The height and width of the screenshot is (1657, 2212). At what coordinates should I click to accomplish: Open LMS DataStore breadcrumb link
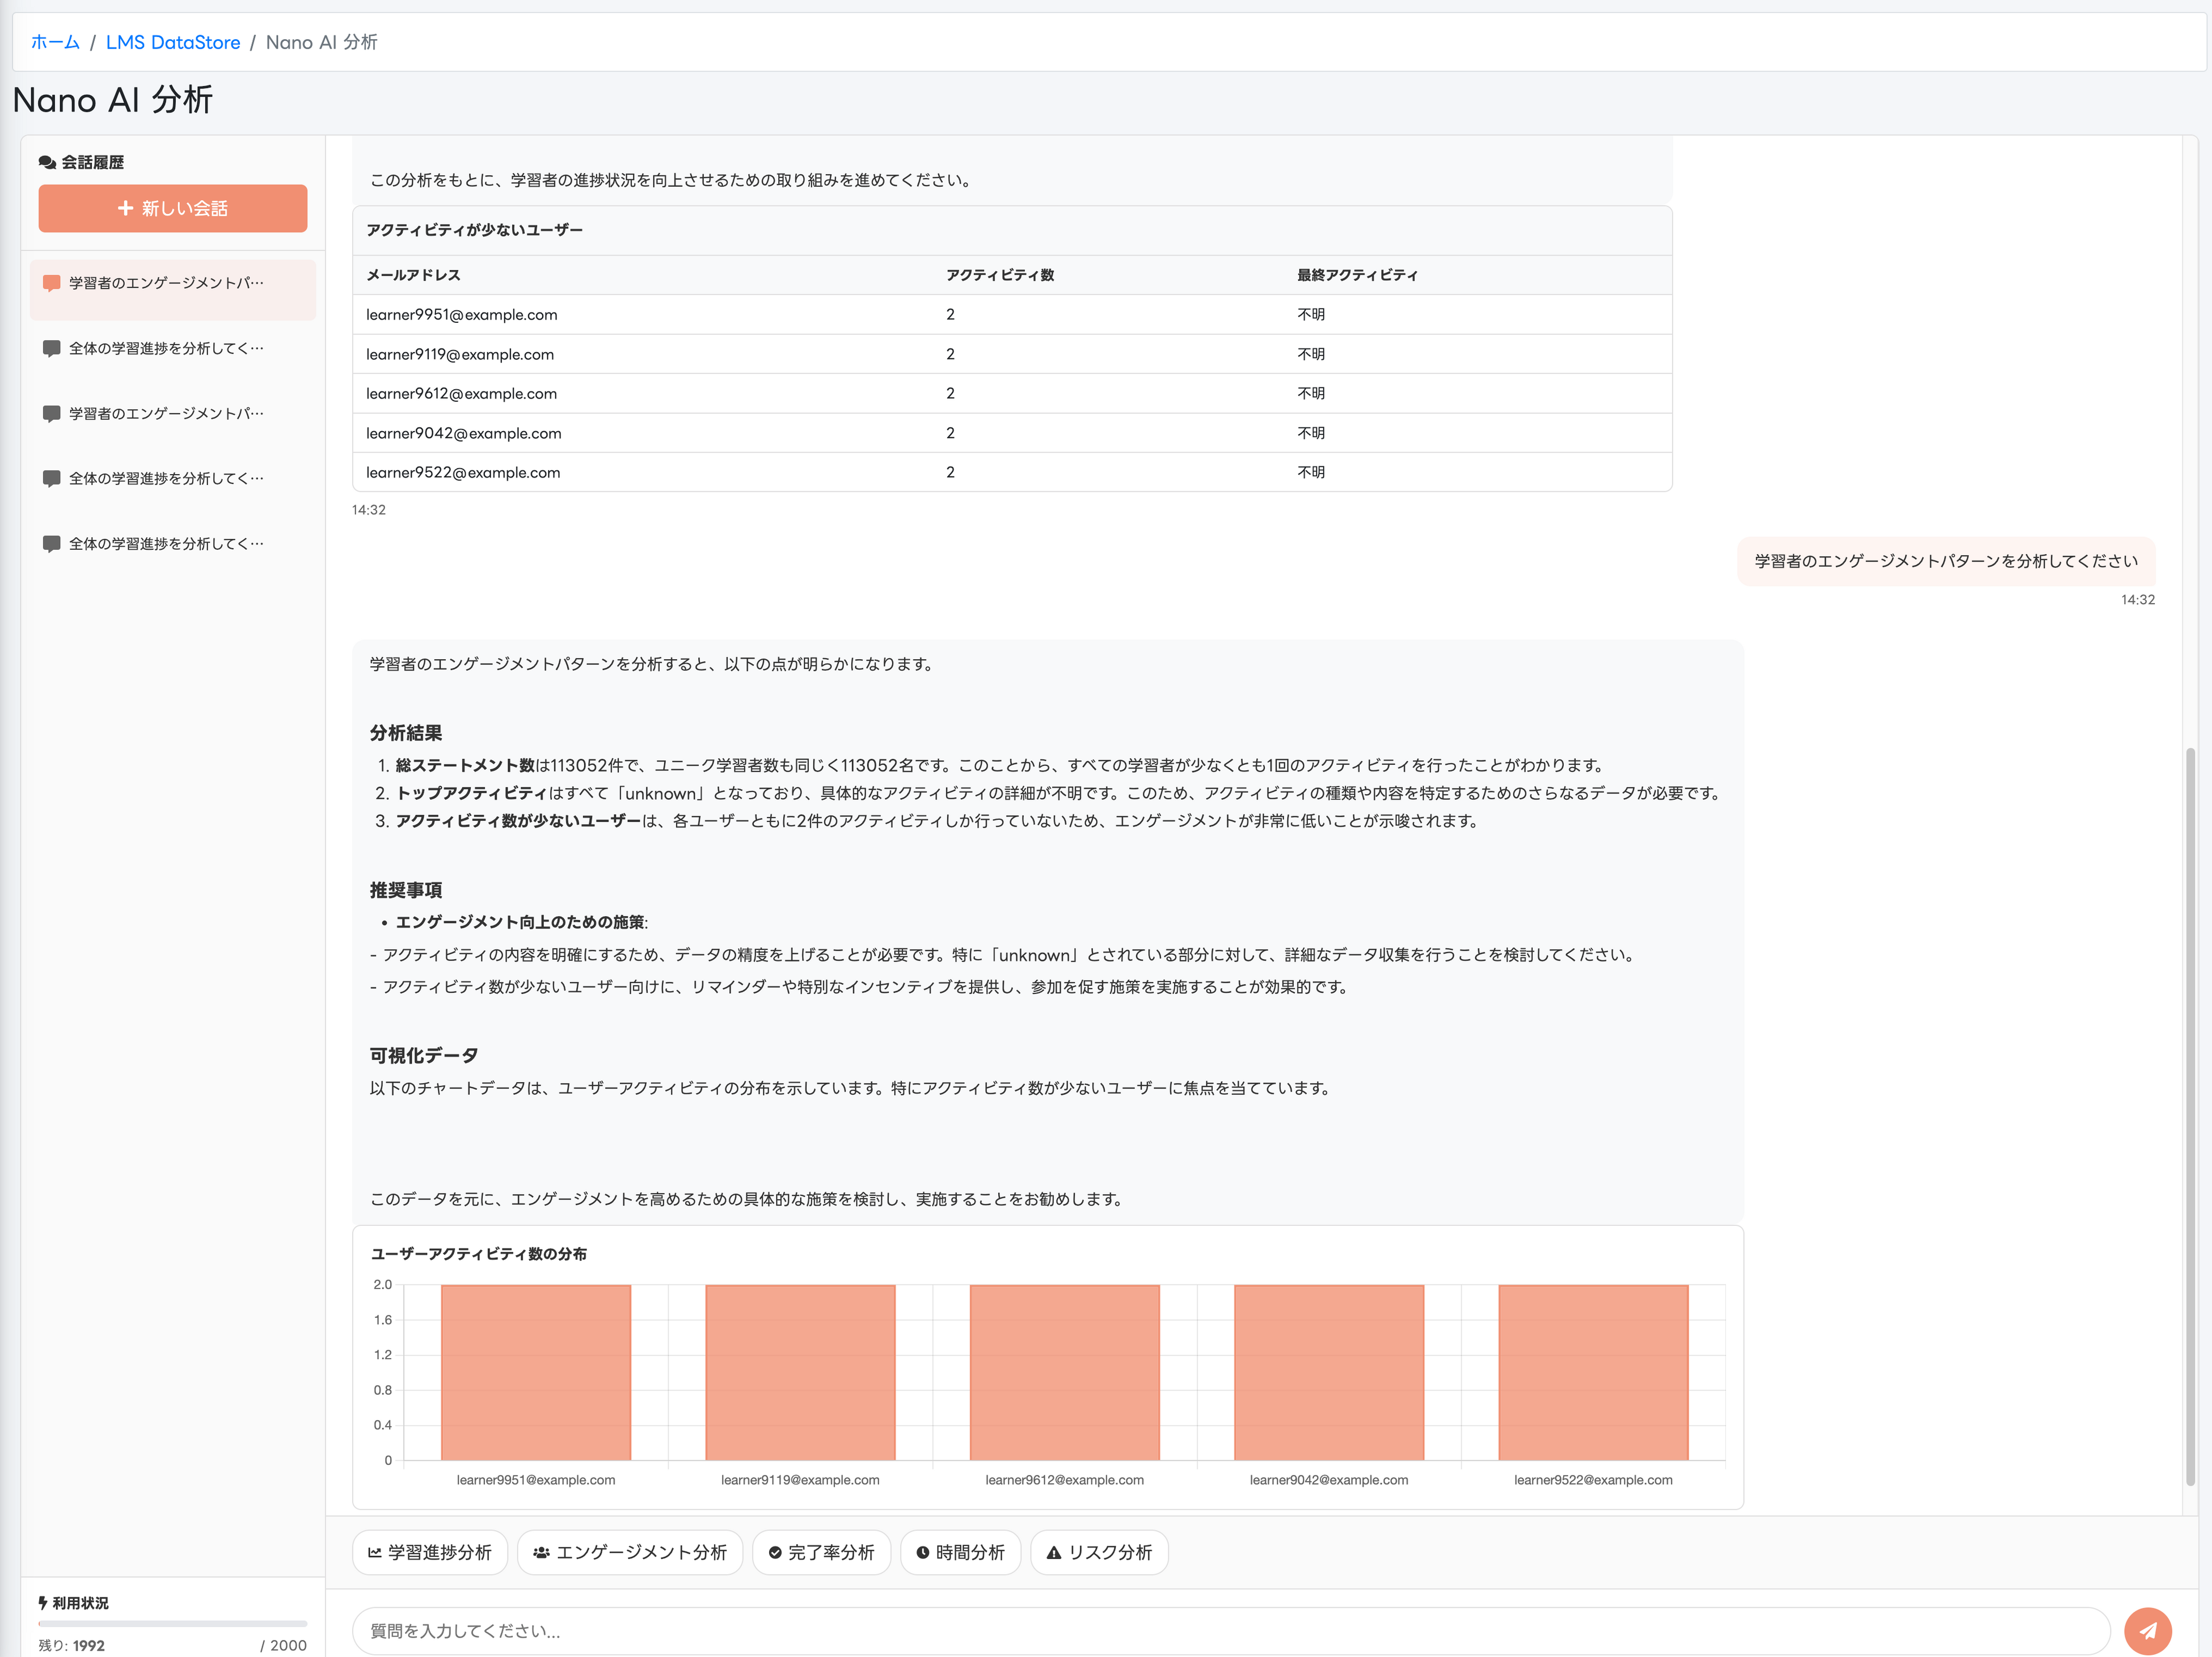coord(173,42)
